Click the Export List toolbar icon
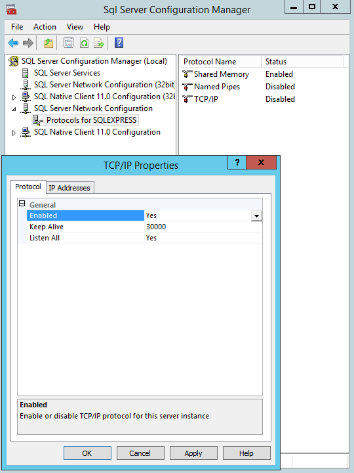The image size is (354, 473). click(x=99, y=43)
